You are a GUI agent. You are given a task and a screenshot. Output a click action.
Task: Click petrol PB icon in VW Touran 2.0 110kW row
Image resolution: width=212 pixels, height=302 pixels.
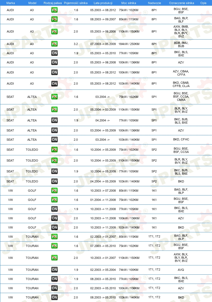(54, 258)
